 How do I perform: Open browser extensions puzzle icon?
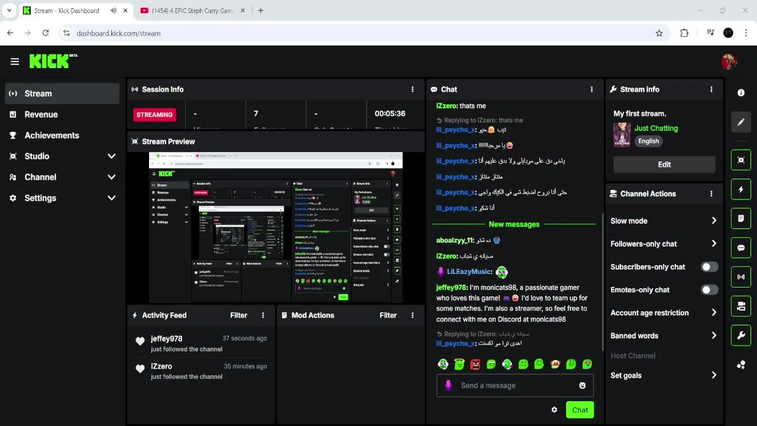coord(684,33)
